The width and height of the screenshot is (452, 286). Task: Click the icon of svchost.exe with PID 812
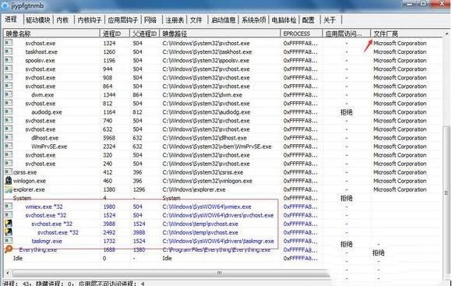9,103
